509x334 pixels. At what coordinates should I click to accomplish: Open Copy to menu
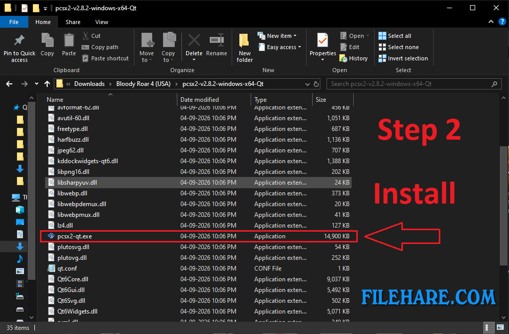click(x=168, y=47)
